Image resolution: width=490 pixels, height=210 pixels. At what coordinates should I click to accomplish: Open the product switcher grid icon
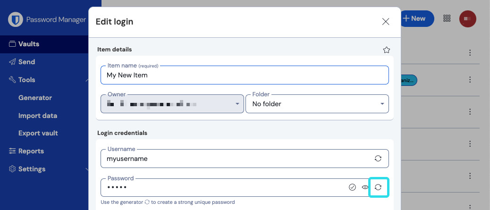[x=447, y=18]
